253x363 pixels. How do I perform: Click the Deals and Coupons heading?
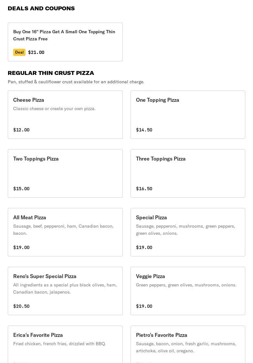pyautogui.click(x=41, y=9)
